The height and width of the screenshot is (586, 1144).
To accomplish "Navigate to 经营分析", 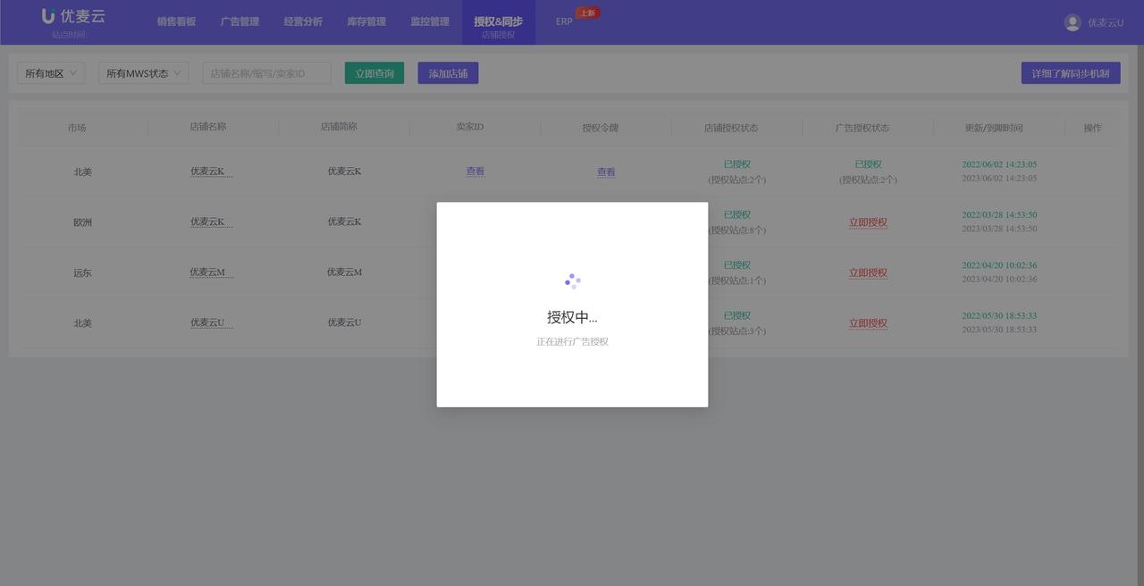I will pos(303,21).
